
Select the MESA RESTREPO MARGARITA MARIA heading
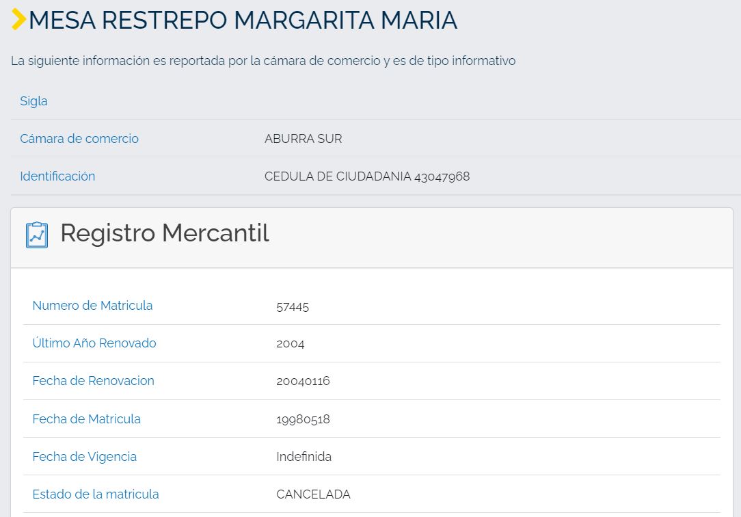(x=243, y=21)
